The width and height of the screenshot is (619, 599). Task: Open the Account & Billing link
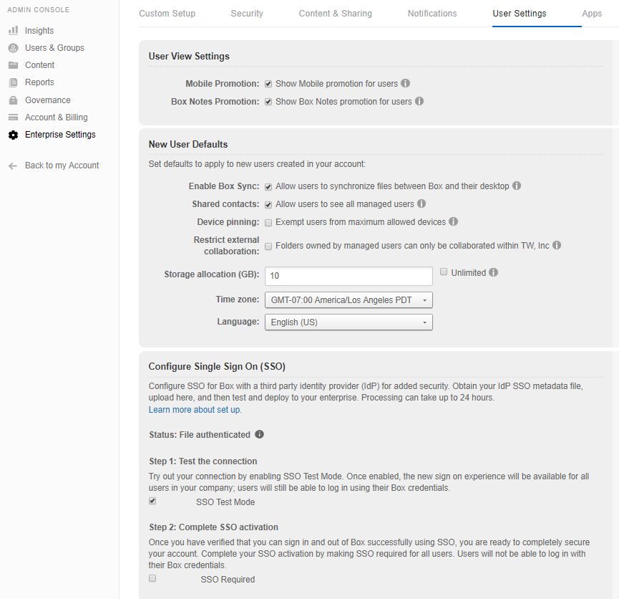[x=56, y=118]
